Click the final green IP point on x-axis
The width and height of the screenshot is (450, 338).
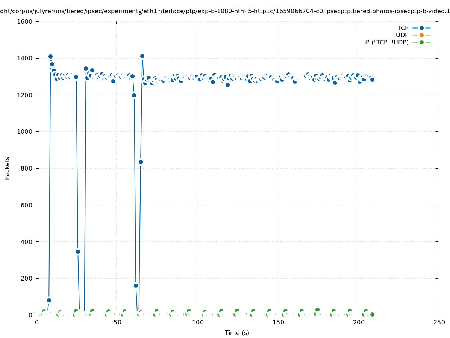tap(372, 314)
